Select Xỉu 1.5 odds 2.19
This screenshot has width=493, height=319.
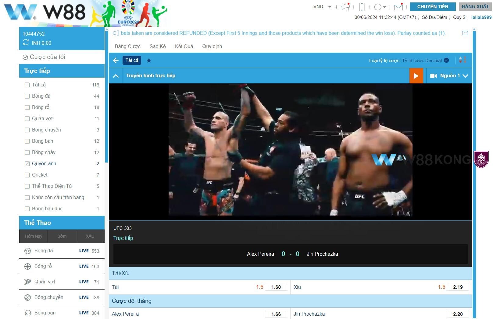458,287
